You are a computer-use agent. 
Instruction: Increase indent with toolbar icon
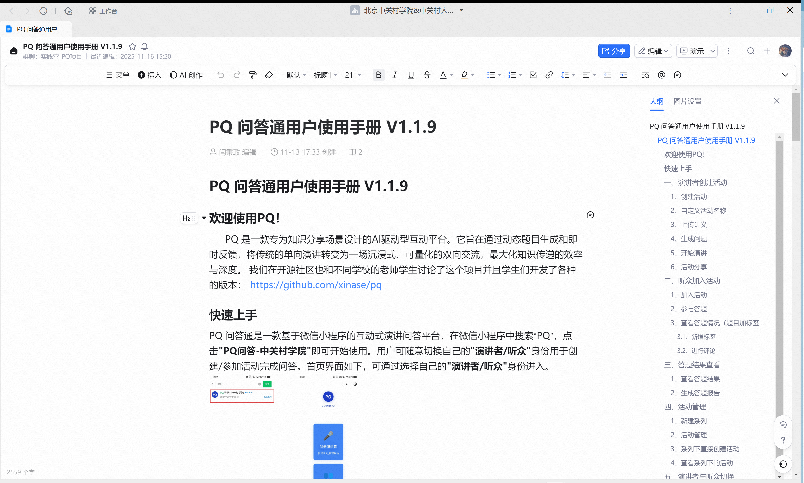(x=623, y=75)
